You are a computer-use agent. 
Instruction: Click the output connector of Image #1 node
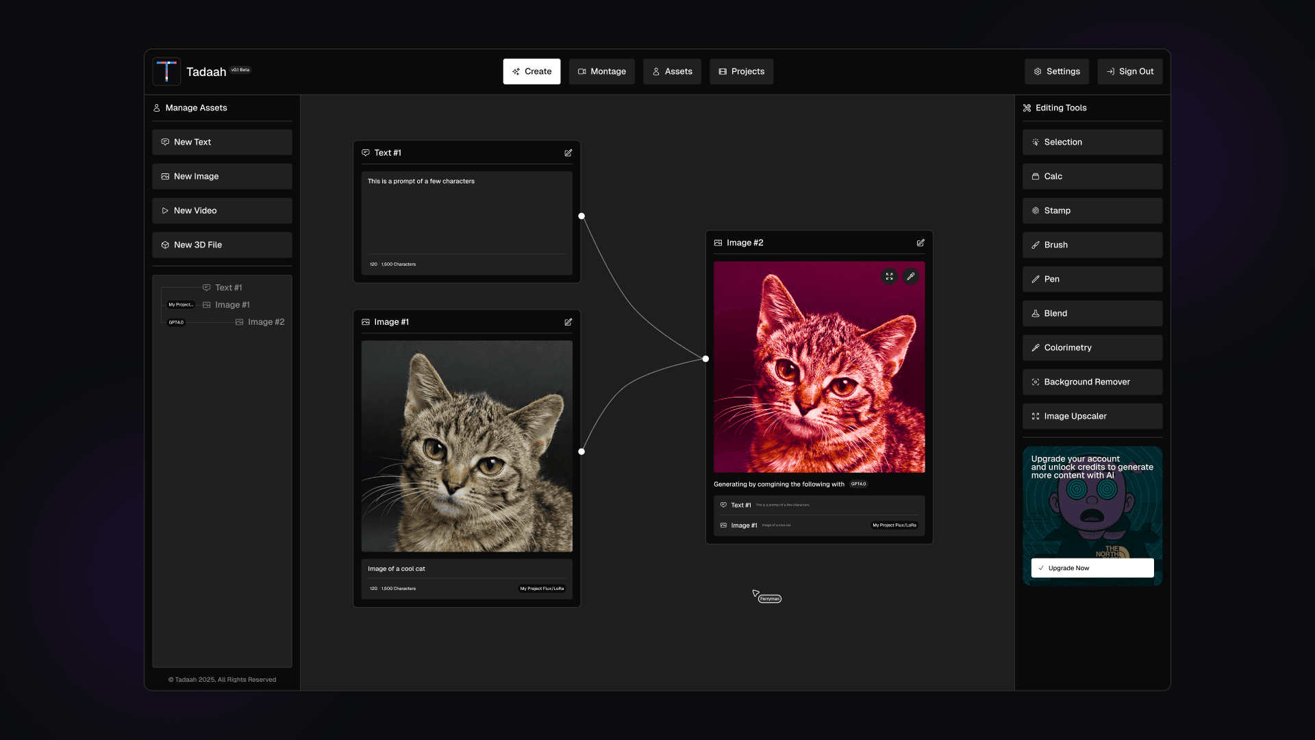[x=581, y=452]
